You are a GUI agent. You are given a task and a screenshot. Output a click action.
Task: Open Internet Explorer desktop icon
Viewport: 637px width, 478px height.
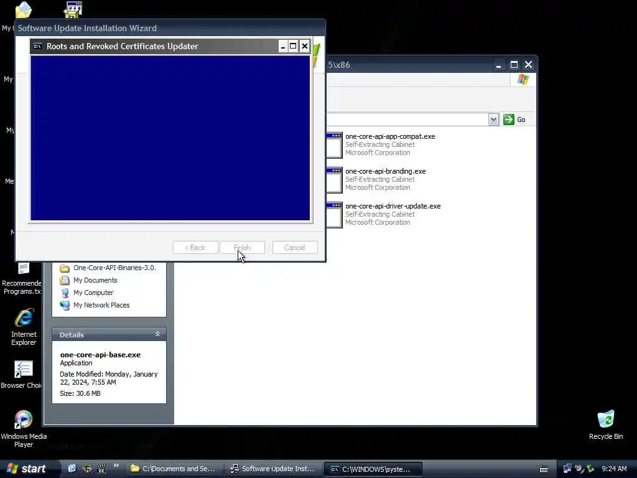coord(24,327)
